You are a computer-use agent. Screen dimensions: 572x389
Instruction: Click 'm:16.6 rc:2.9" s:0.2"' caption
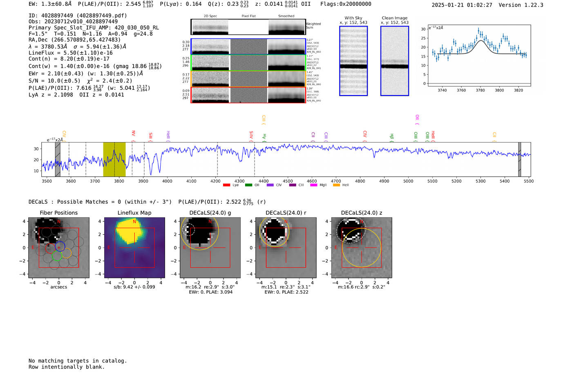[362, 287]
